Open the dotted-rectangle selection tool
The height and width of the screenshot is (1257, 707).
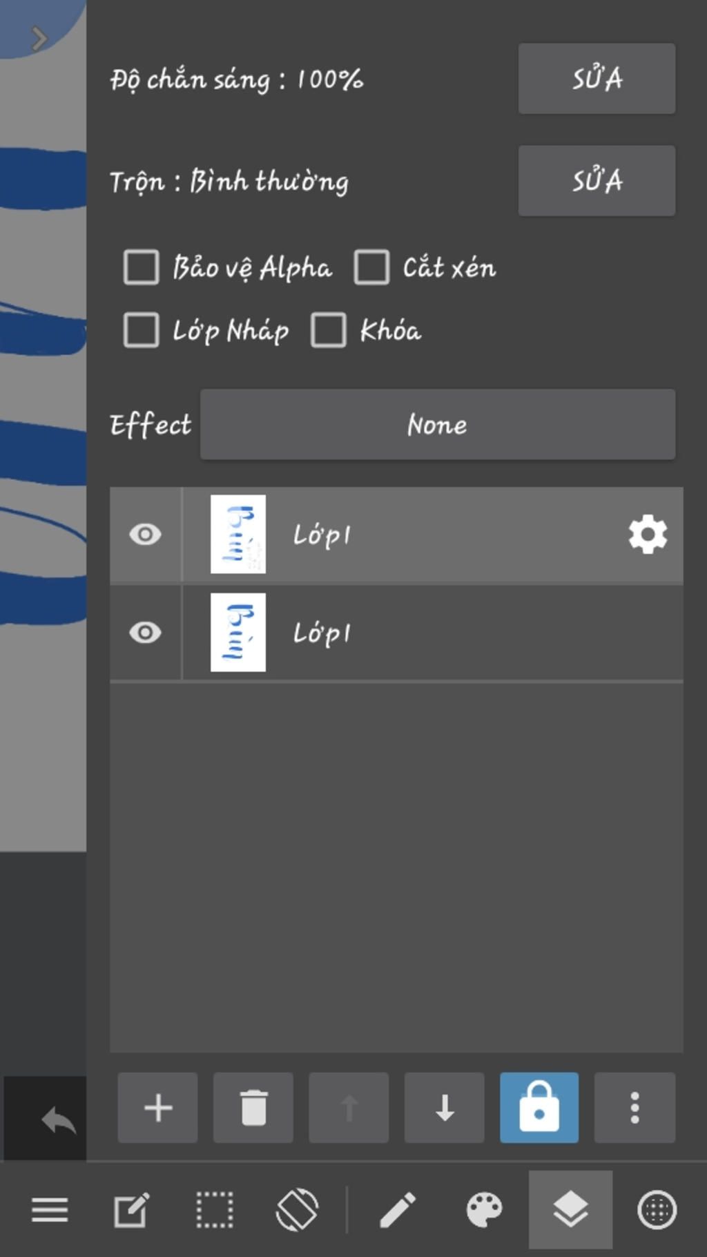[215, 1210]
